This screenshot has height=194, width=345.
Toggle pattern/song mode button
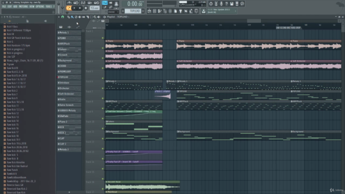pos(68,8)
